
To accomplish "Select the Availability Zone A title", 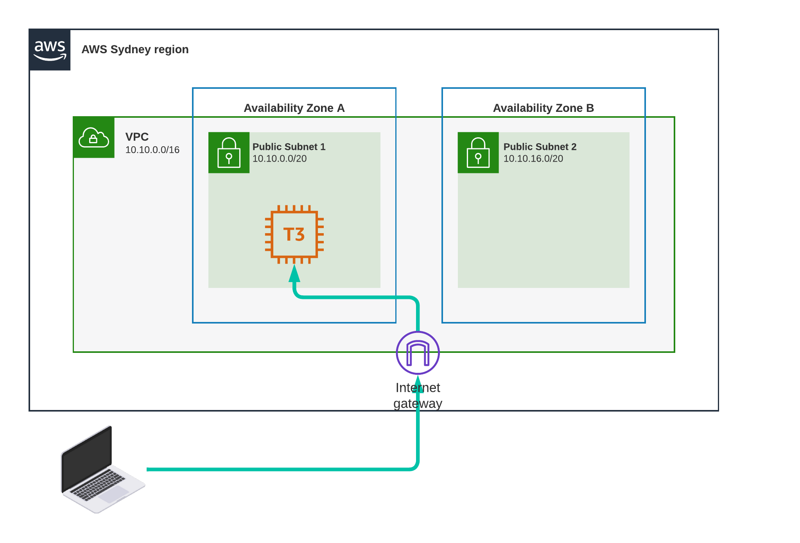I will coord(294,108).
